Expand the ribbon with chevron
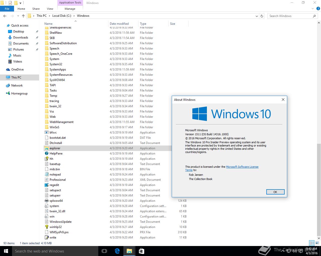Image resolution: width=321 pixels, height=256 pixels. 313,8
